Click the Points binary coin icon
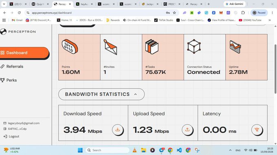 click(70, 46)
